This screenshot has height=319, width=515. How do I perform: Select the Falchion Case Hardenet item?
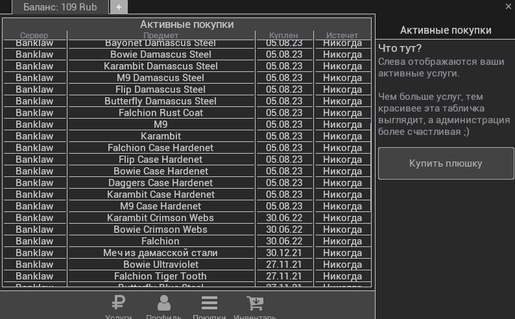click(161, 147)
